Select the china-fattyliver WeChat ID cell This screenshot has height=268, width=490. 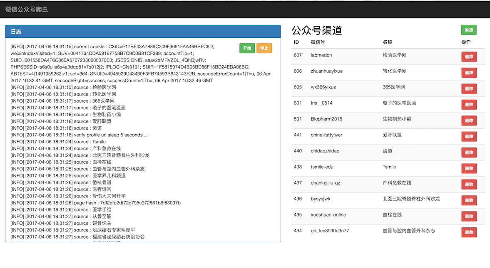pyautogui.click(x=326, y=135)
